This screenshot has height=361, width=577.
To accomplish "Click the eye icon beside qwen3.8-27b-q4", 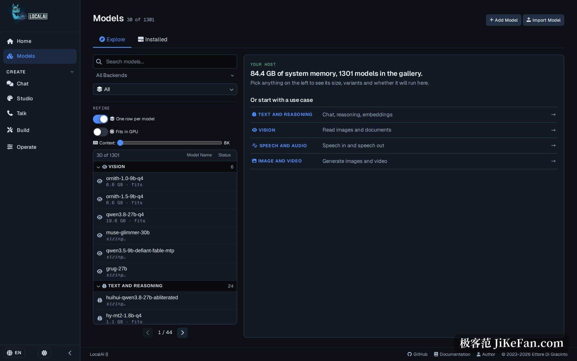I will coord(100,217).
